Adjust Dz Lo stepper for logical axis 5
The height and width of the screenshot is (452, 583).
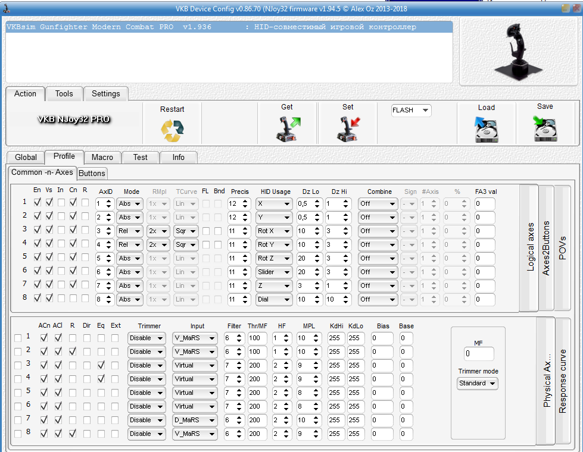[x=317, y=259]
